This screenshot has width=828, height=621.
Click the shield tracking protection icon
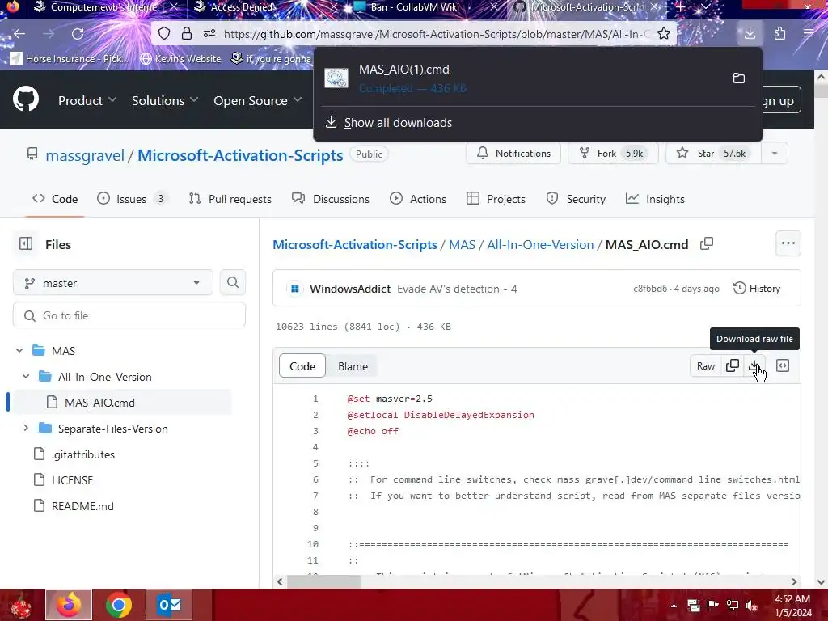point(164,34)
